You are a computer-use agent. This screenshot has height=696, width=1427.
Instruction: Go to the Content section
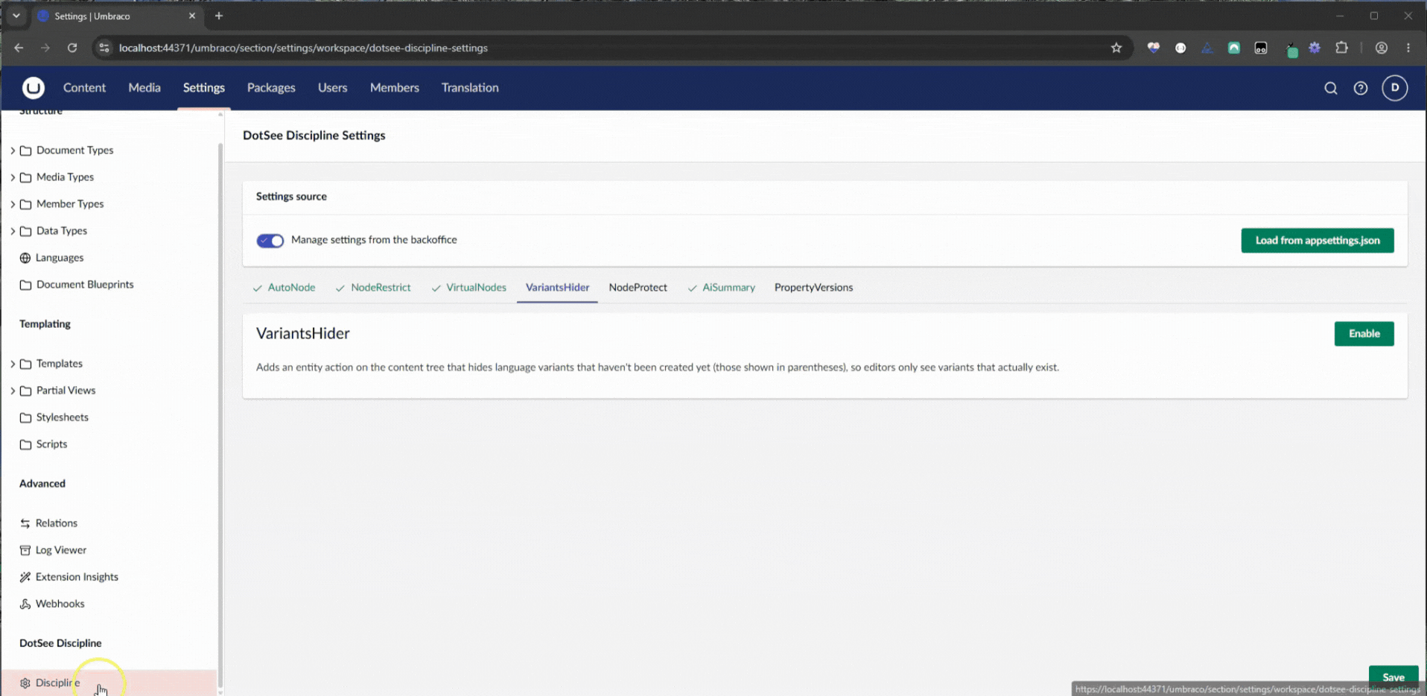(x=84, y=88)
